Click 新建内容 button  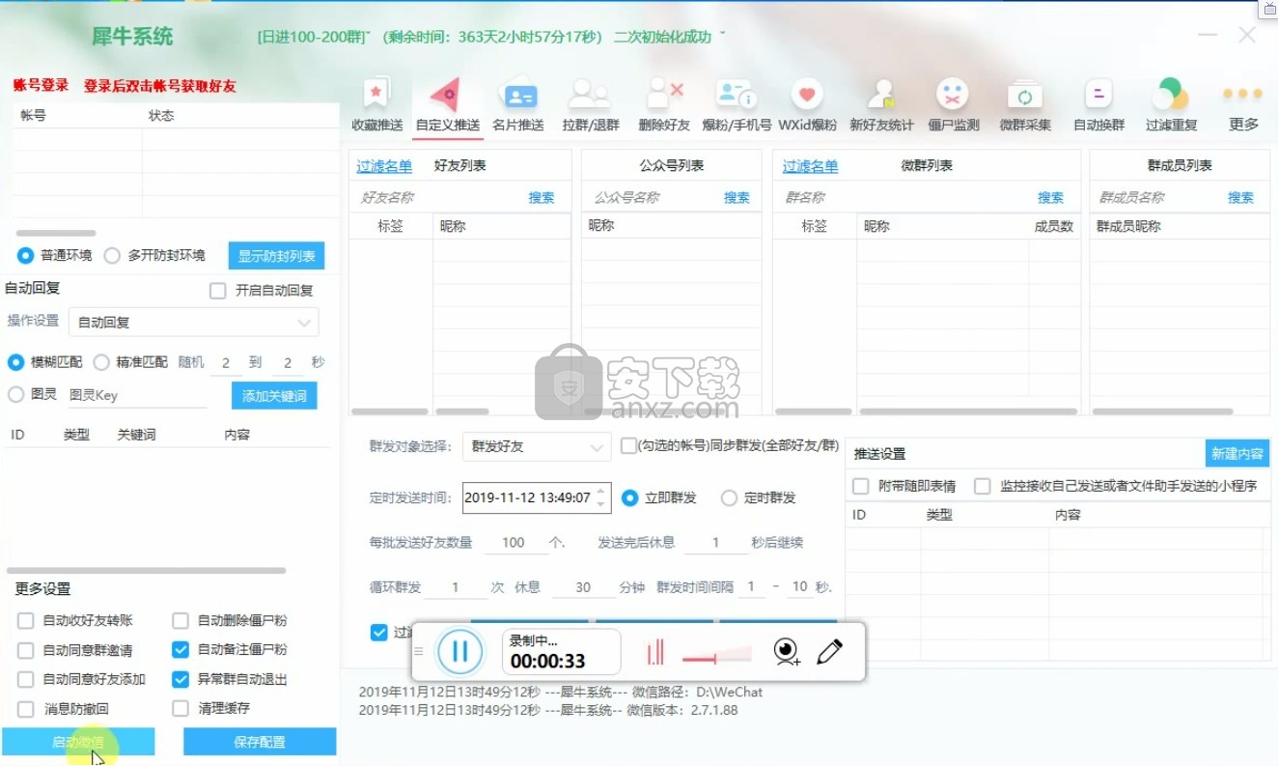(1236, 453)
